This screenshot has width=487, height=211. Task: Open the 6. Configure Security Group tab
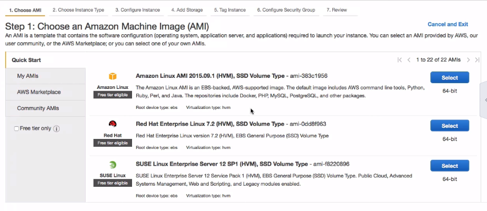(286, 10)
